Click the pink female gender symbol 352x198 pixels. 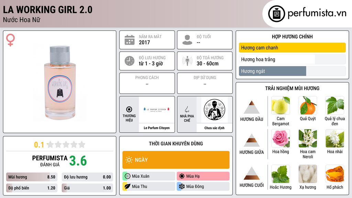[x=10, y=40]
